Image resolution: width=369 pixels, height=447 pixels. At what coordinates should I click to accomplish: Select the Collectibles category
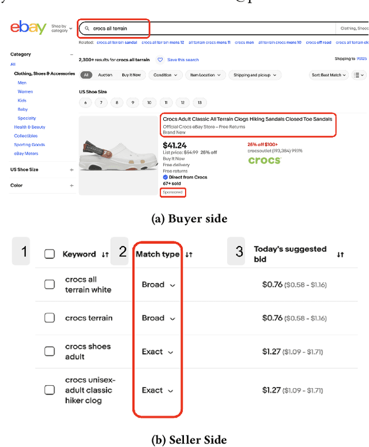(25, 136)
